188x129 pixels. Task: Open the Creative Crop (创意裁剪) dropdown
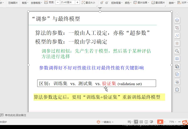(36, 3)
